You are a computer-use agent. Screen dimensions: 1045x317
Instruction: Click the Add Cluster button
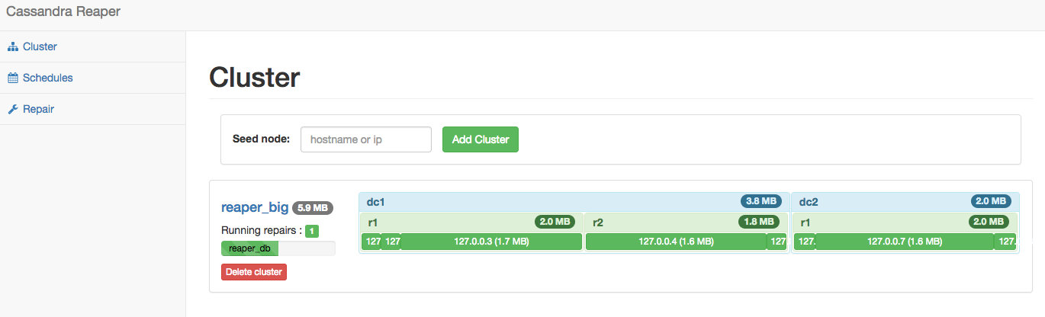[x=481, y=139]
